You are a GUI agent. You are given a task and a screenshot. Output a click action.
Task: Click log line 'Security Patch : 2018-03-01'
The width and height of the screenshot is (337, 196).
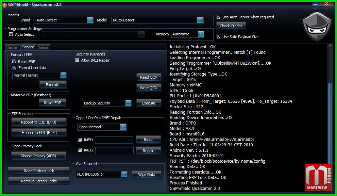pyautogui.click(x=197, y=156)
